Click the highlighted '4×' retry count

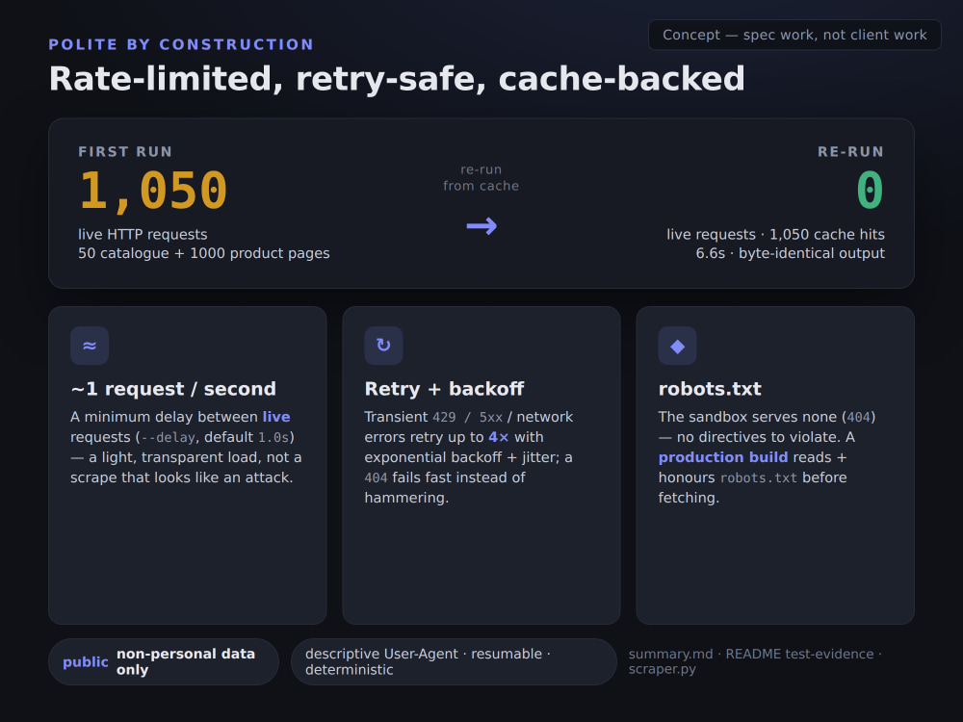(x=499, y=437)
